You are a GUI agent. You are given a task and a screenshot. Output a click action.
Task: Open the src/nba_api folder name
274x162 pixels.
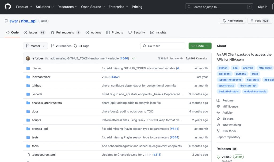[x=40, y=129]
